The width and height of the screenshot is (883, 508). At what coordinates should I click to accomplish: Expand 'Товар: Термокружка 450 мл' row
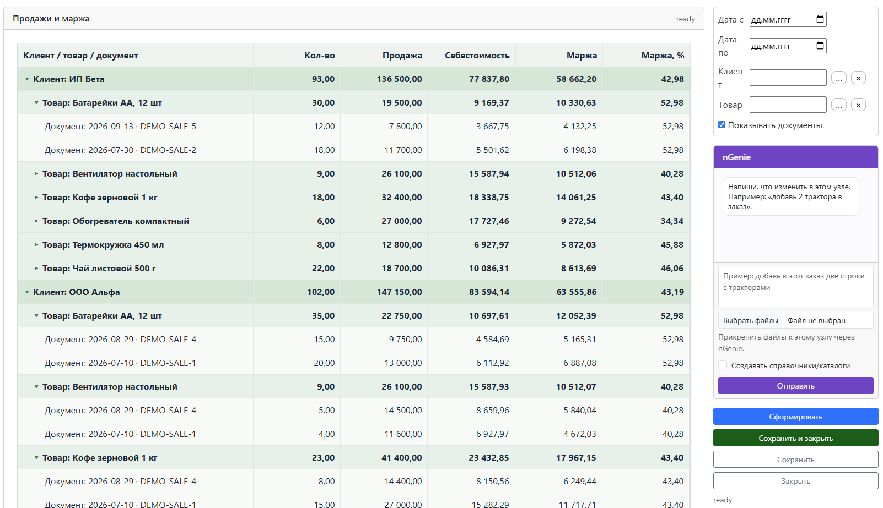point(36,245)
